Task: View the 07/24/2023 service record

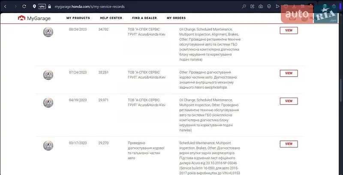Action: click(289, 73)
